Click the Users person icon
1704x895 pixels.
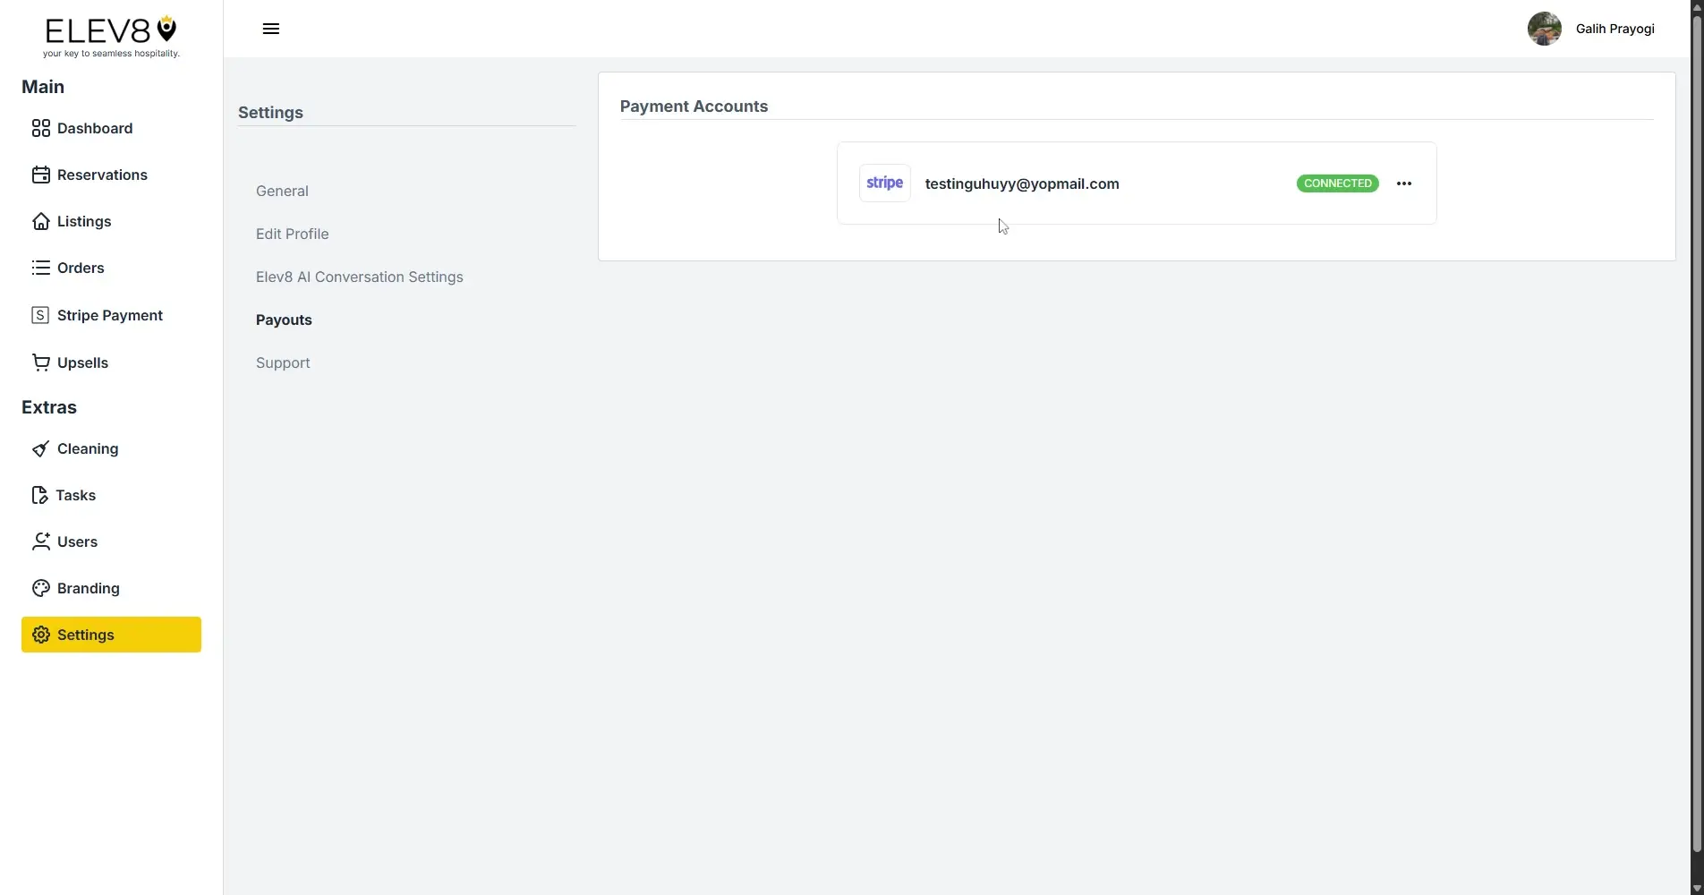40,541
